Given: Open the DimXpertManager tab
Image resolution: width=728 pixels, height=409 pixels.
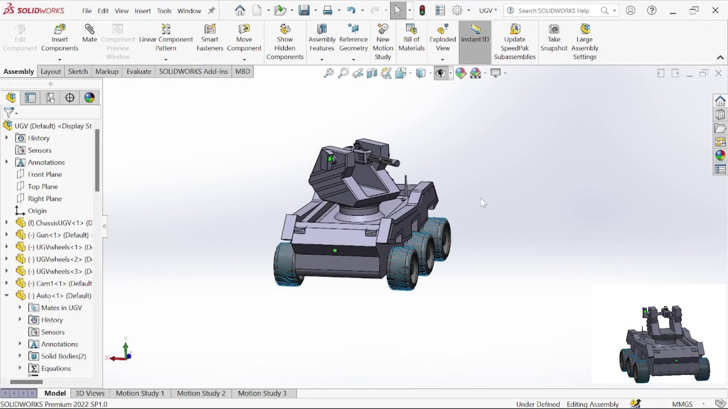Looking at the screenshot, I should click(x=70, y=98).
